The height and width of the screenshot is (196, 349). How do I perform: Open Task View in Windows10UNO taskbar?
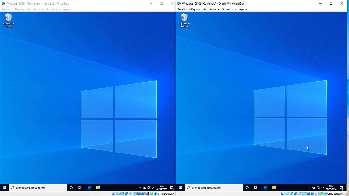click(80, 188)
